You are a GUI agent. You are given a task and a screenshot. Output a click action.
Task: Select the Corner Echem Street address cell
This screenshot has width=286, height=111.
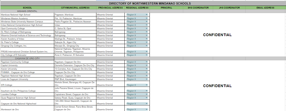click(75, 108)
